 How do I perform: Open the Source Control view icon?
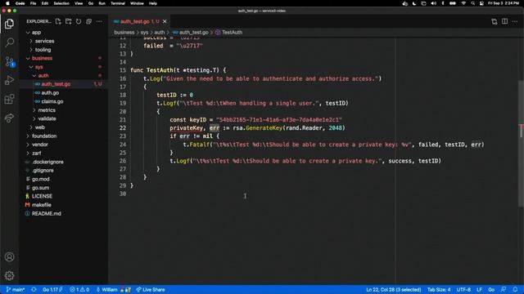pos(9,62)
